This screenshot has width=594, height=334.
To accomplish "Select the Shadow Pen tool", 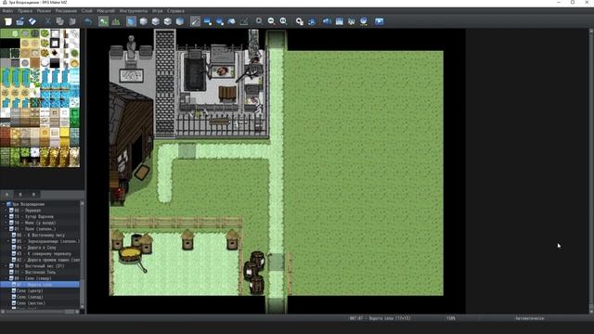I will [244, 21].
